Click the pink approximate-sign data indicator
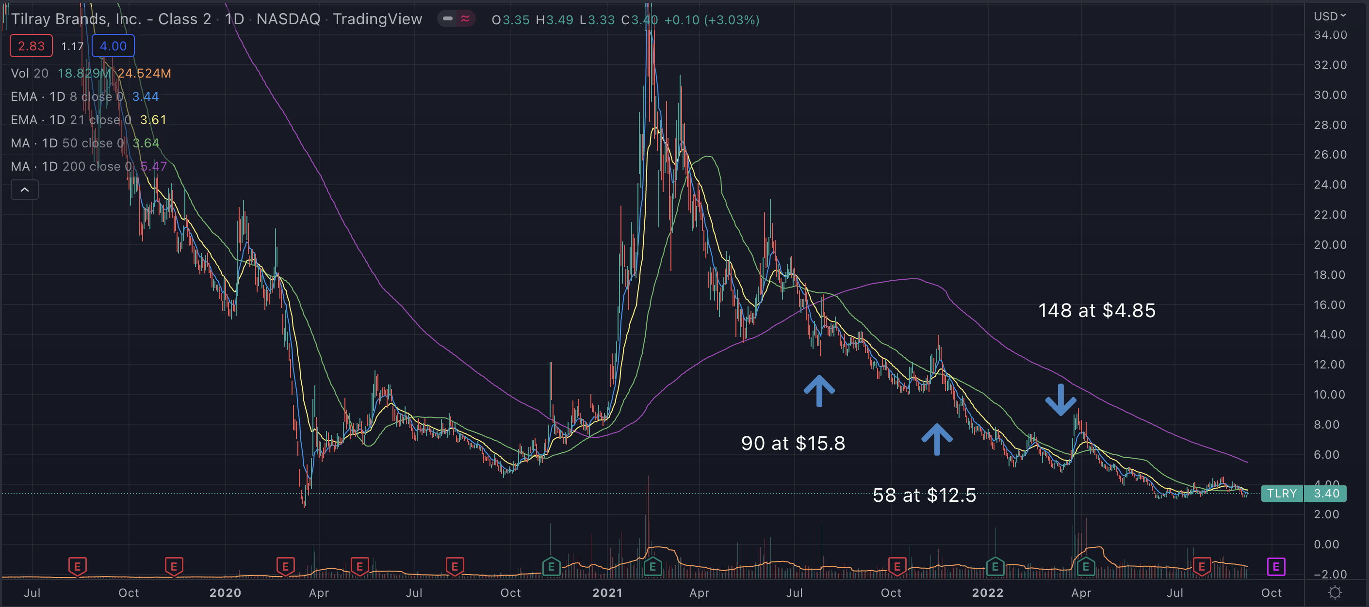Image resolution: width=1369 pixels, height=607 pixels. 466,19
